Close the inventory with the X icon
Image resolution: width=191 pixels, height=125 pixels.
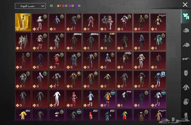coord(185,5)
